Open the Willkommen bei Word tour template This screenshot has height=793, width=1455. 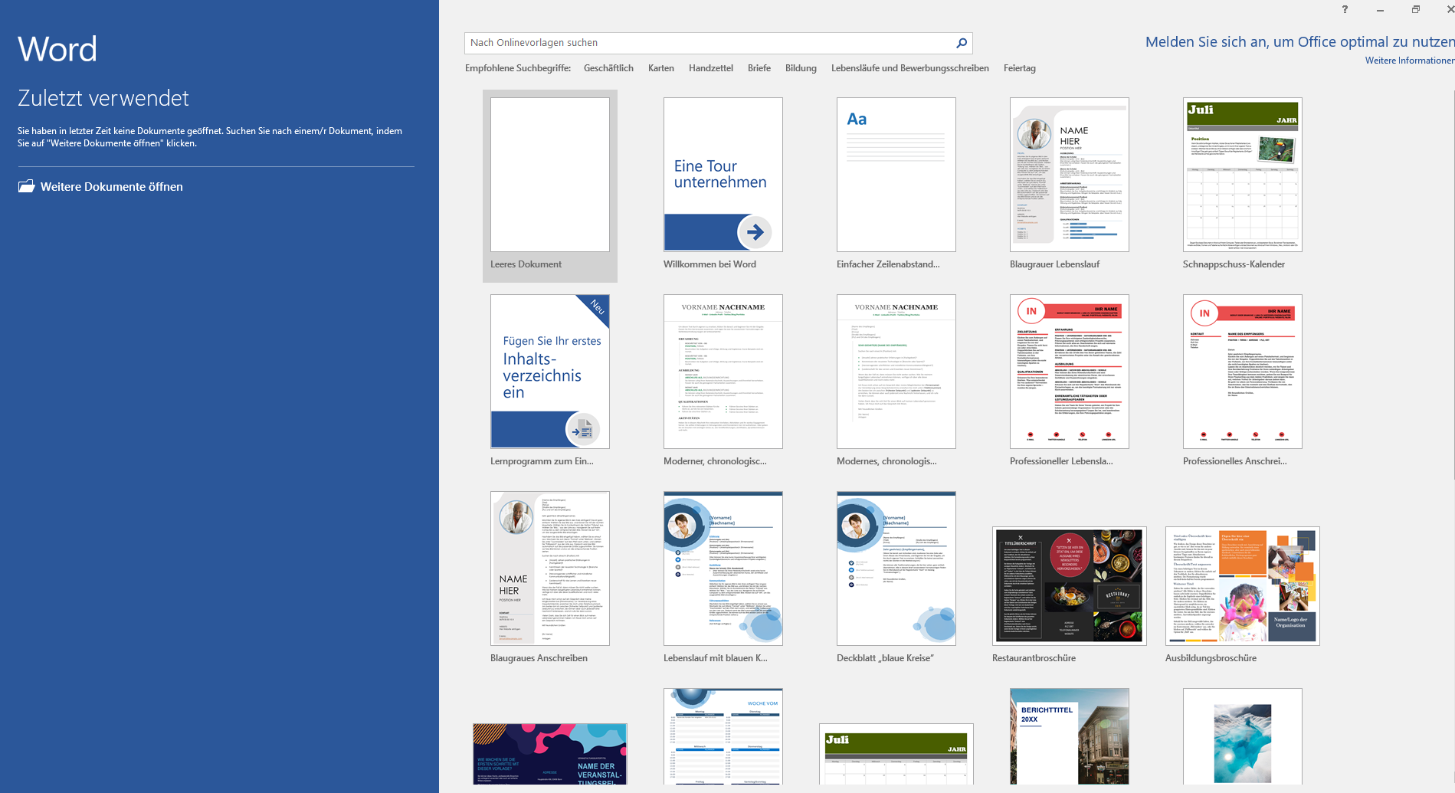pos(722,175)
